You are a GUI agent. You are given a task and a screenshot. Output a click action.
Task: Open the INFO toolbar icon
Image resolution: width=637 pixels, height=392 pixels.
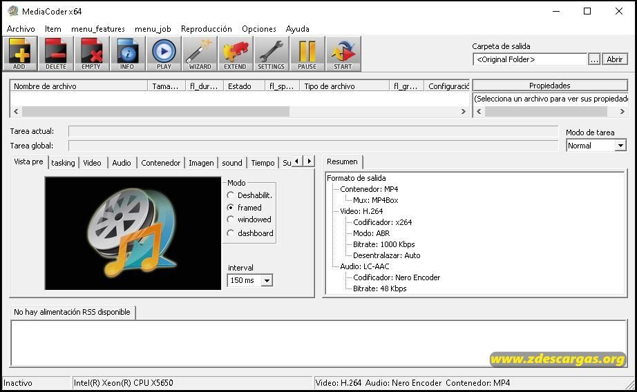tap(127, 54)
